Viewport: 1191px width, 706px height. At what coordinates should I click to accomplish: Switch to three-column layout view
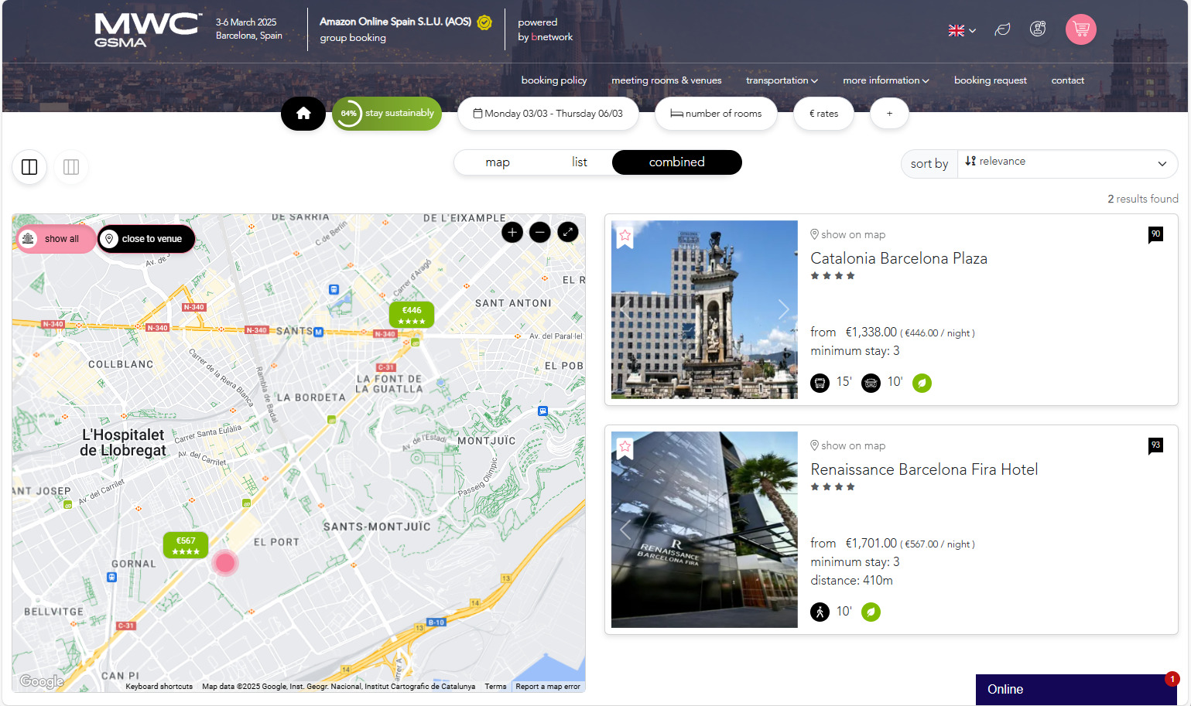71,167
